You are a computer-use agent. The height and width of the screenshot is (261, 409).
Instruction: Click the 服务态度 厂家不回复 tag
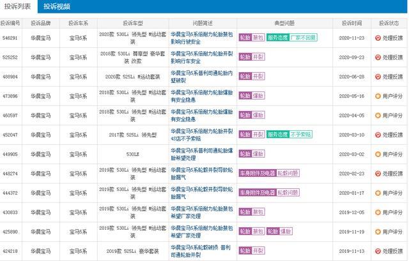(292, 38)
